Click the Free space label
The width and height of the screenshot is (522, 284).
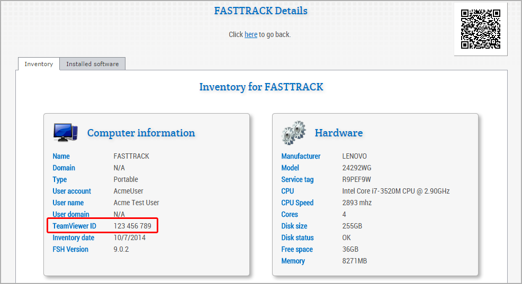(297, 250)
